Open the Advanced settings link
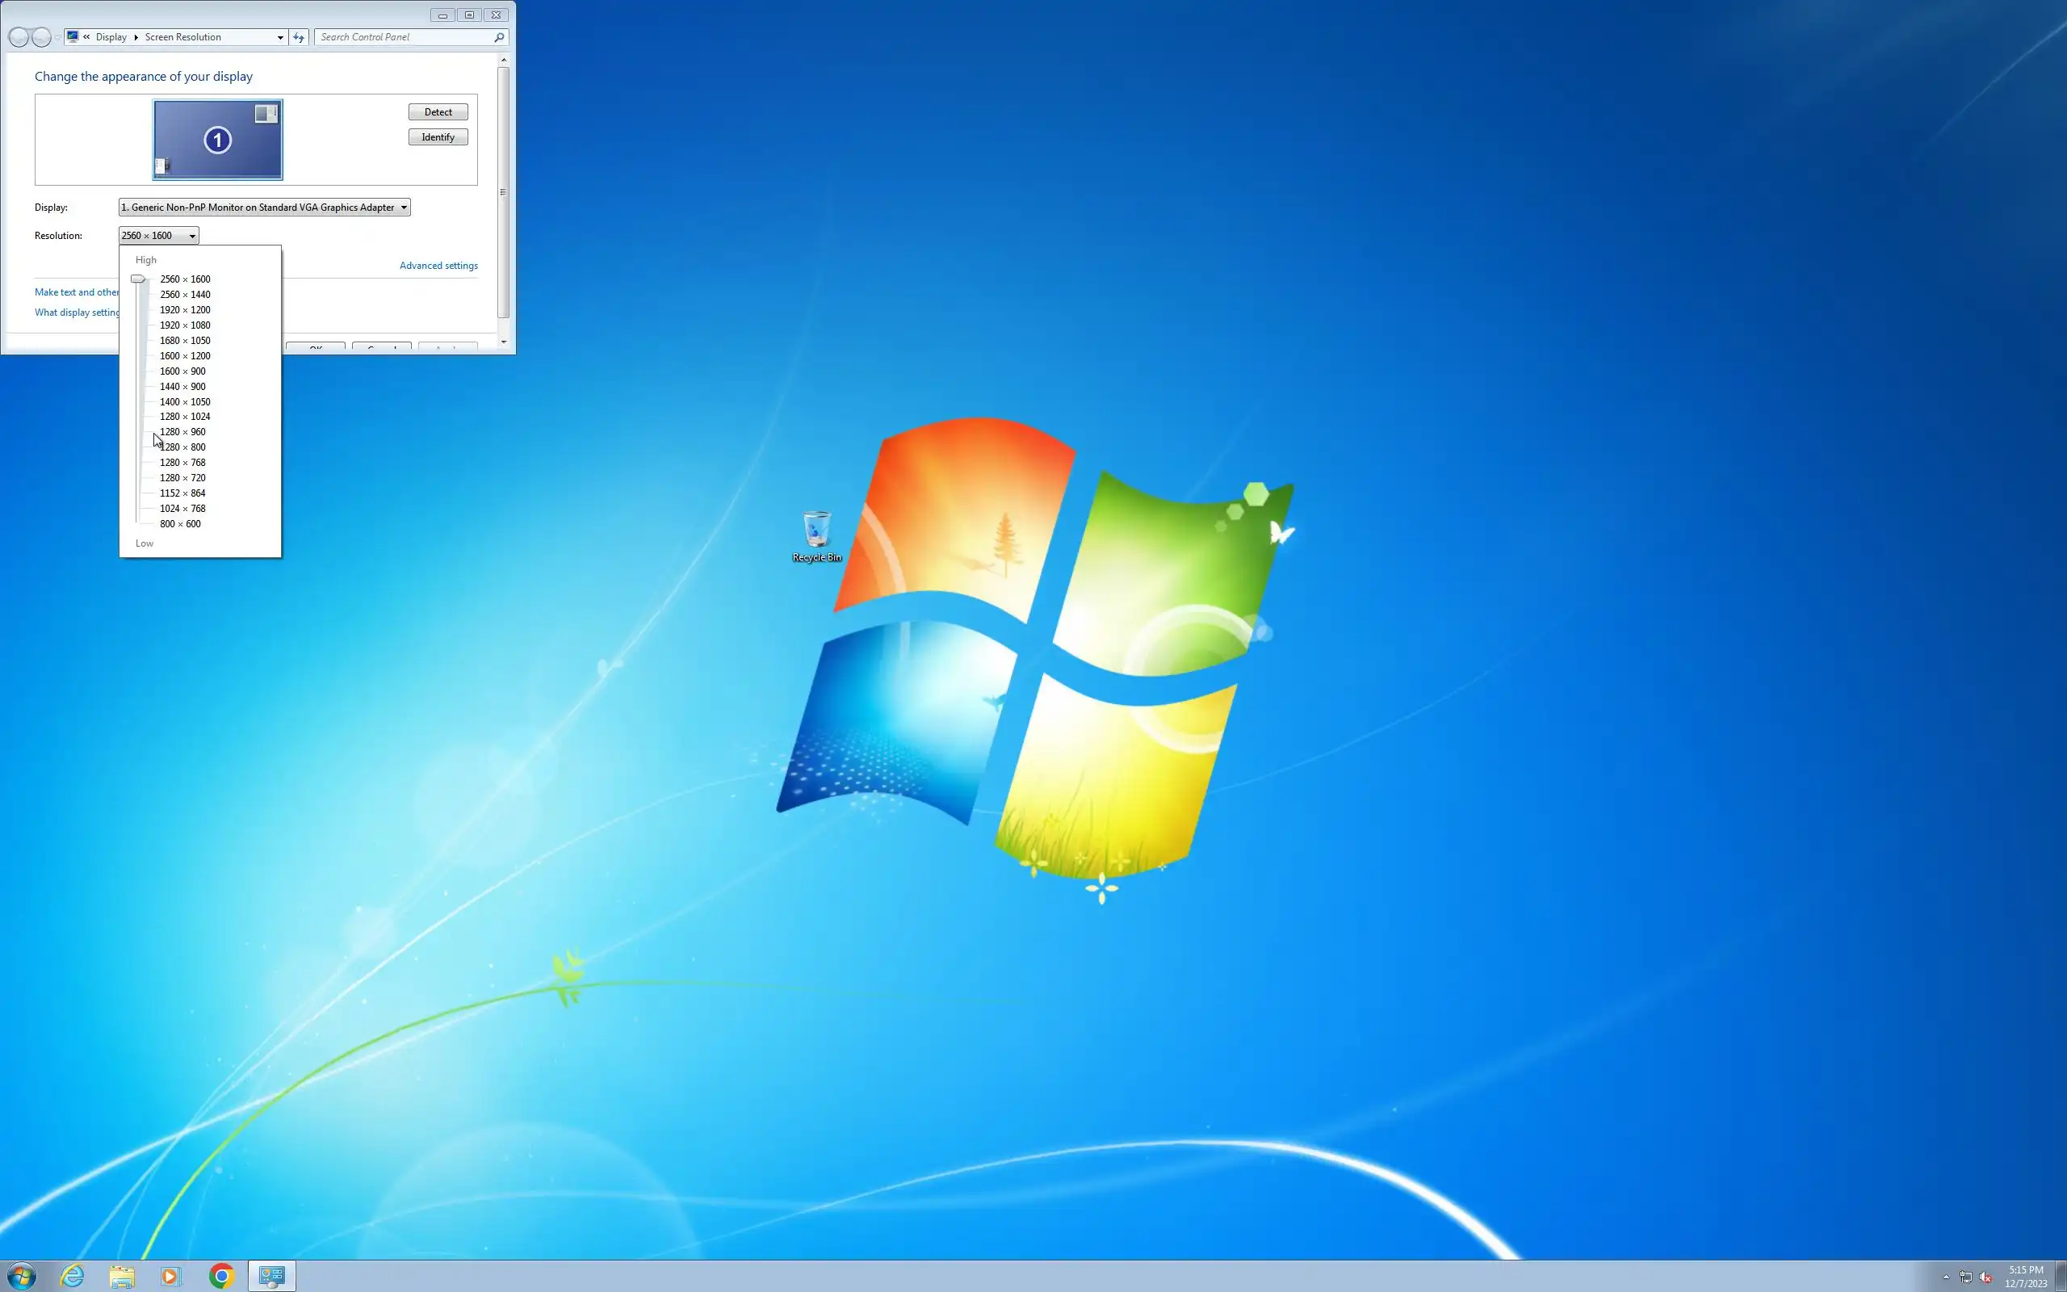 [438, 265]
